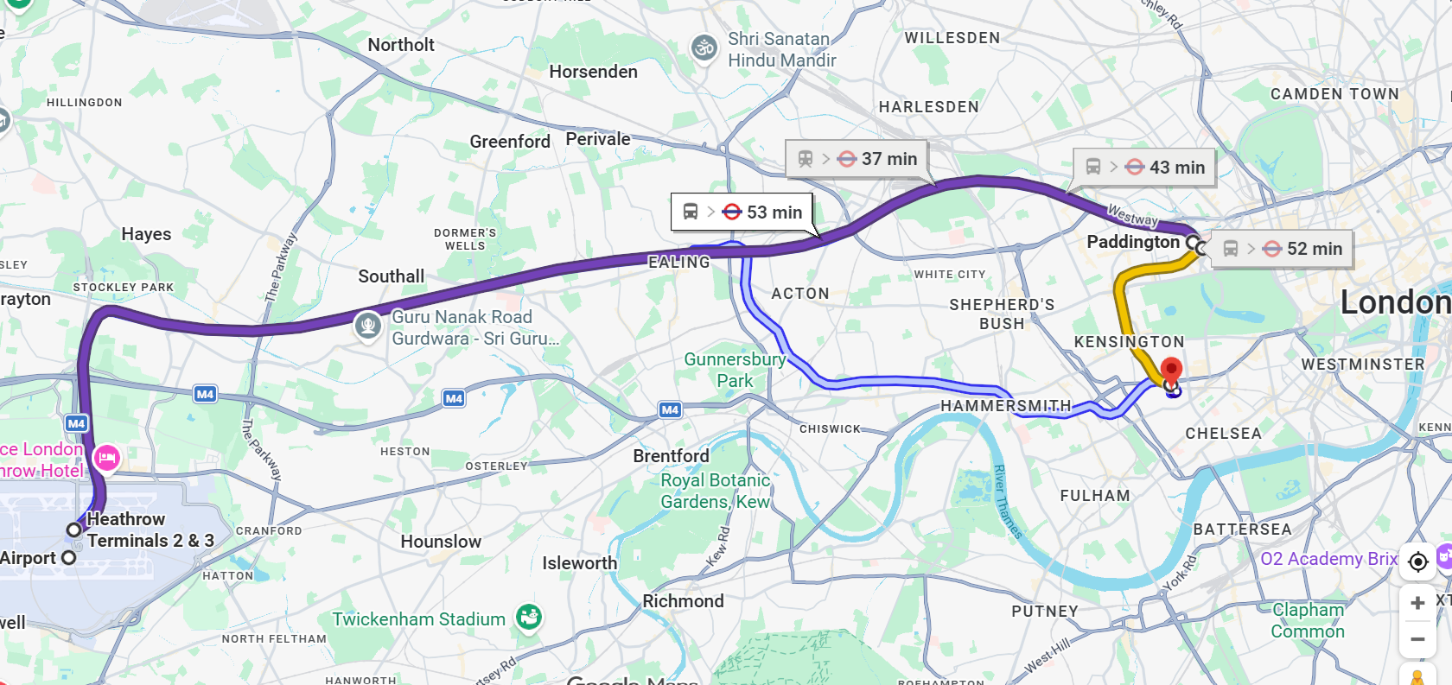1452x685 pixels.
Task: Click the Gunnersbury Park label
Action: (x=735, y=370)
